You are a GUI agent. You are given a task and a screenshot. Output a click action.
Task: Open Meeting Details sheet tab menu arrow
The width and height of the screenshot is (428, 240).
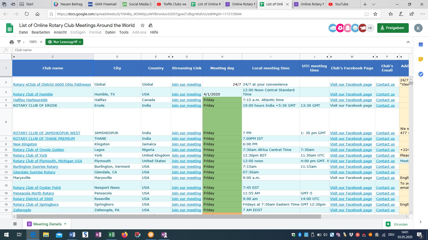pyautogui.click(x=65, y=224)
